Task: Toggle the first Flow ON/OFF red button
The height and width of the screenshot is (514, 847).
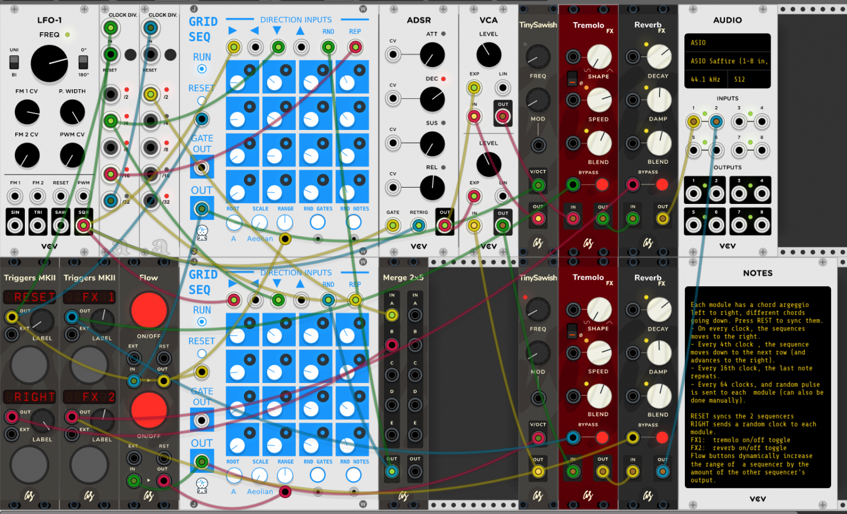Action: [x=149, y=310]
